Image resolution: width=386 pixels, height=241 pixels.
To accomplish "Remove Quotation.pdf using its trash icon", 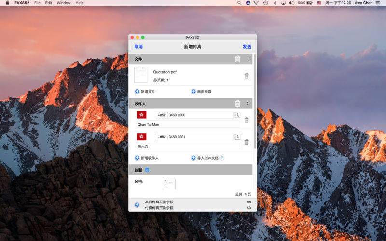I will point(247,76).
